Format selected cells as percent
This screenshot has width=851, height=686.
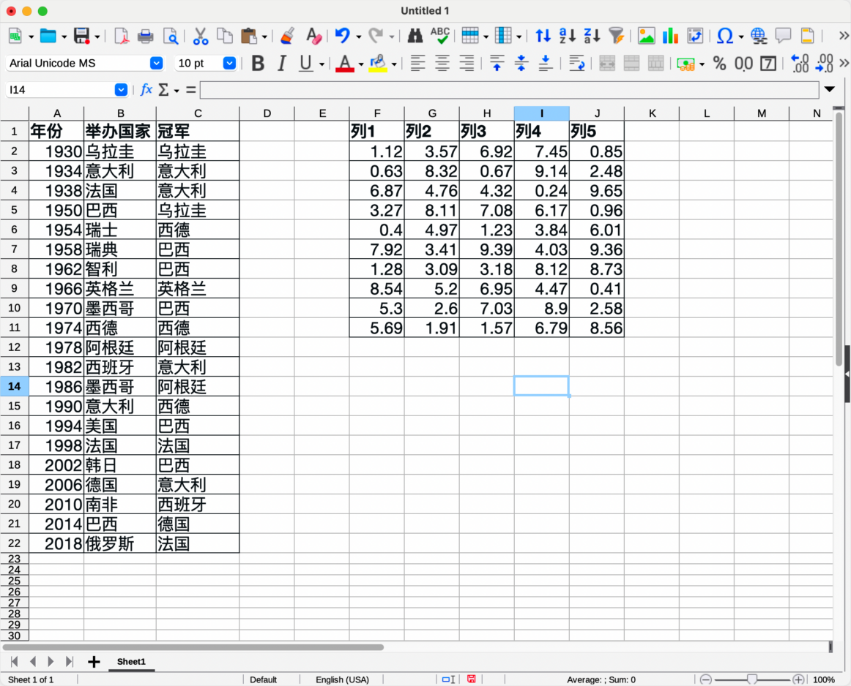coord(720,64)
